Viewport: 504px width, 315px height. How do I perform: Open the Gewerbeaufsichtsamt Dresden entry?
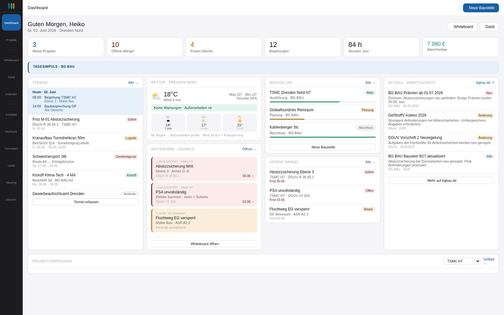tap(86, 193)
